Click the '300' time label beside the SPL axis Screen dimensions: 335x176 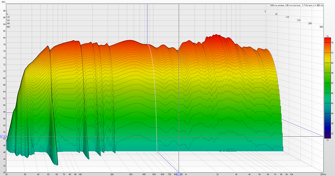[x=8, y=27]
